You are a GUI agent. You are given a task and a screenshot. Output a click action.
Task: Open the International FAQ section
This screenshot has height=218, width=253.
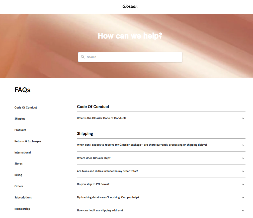point(23,152)
